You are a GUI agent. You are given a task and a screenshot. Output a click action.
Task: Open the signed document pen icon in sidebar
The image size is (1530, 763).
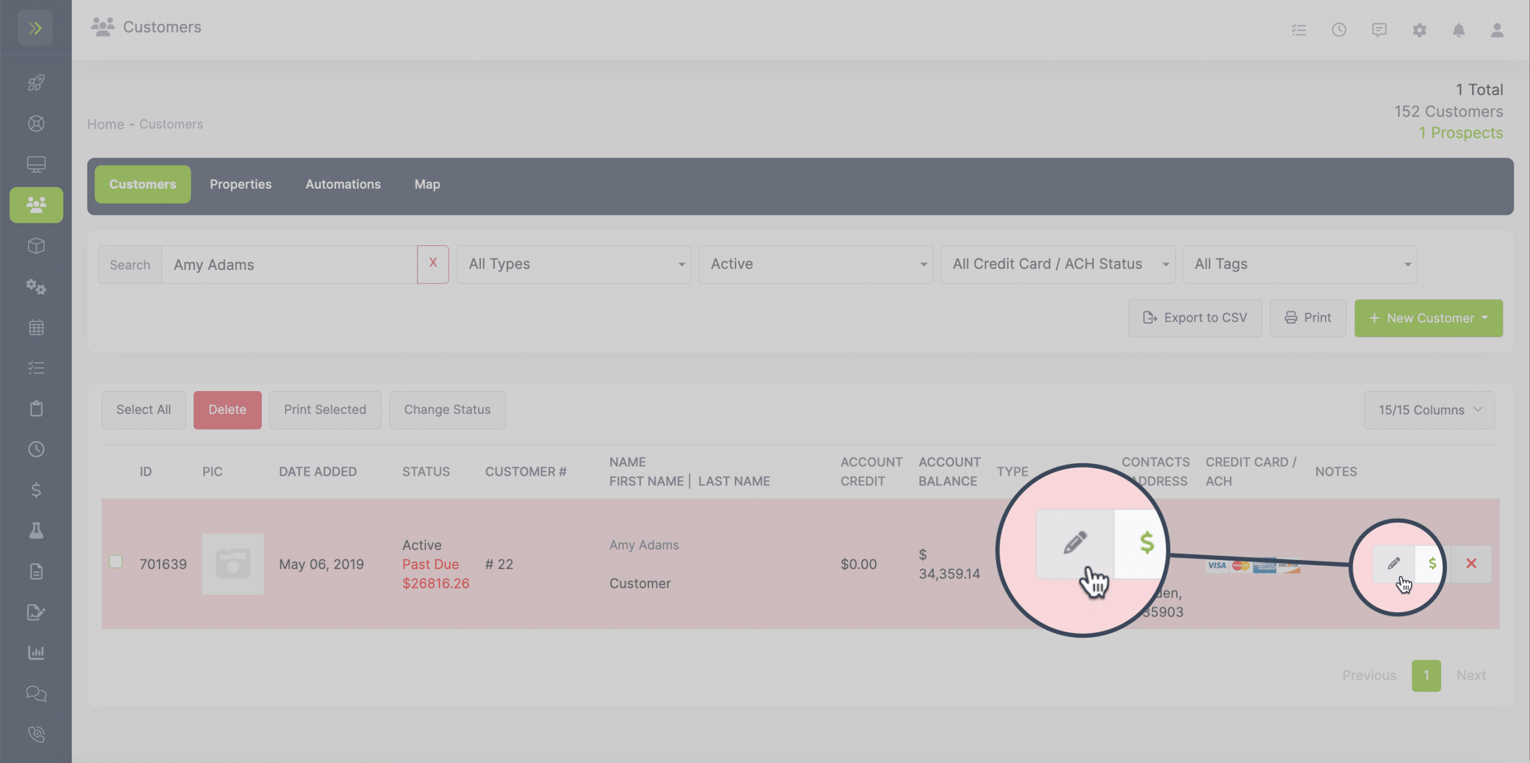point(36,612)
